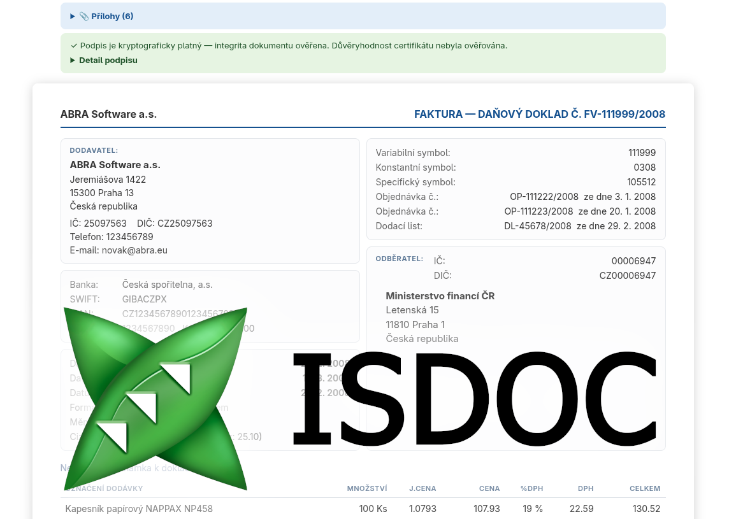Viewport: 729px width, 519px height.
Task: Select the customer IČ value 00006947
Action: point(633,261)
